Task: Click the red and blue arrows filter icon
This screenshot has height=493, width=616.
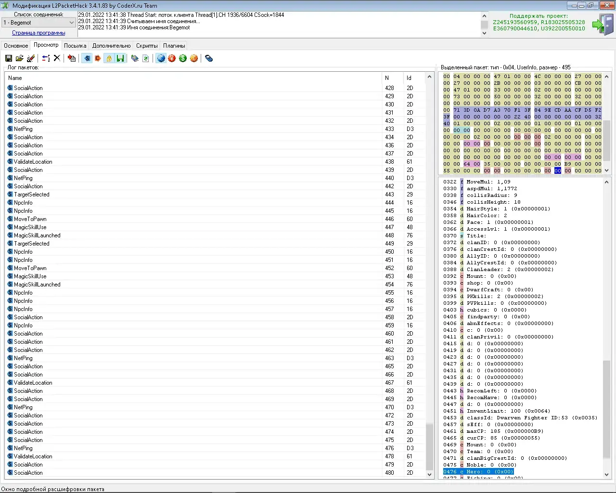Action: [x=46, y=58]
